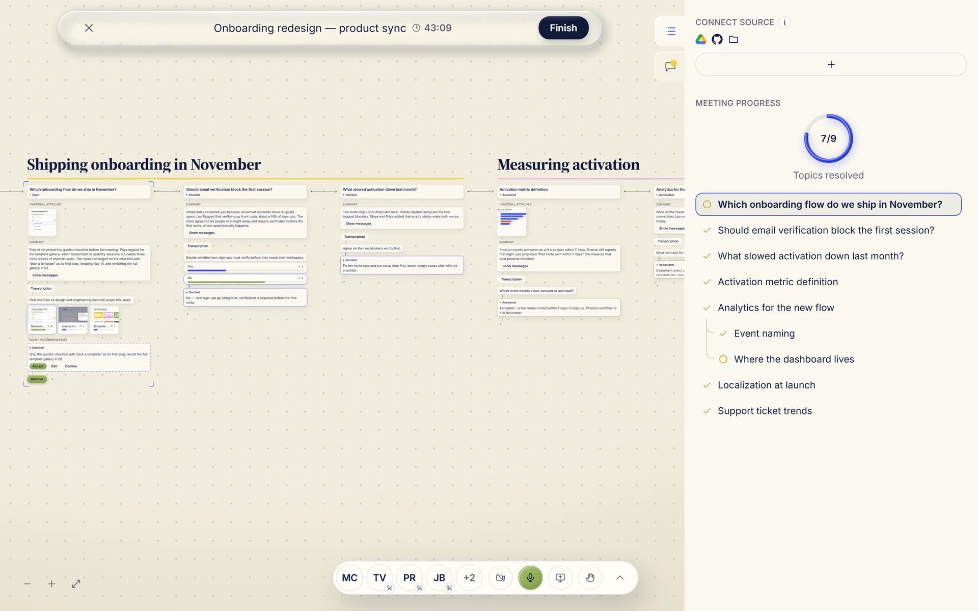The image size is (978, 611).
Task: Select the Template gallery option thumbnail
Action: pyautogui.click(x=104, y=319)
